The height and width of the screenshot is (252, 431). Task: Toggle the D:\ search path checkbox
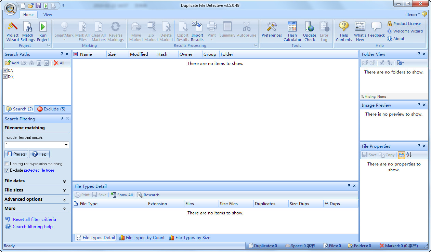5,77
